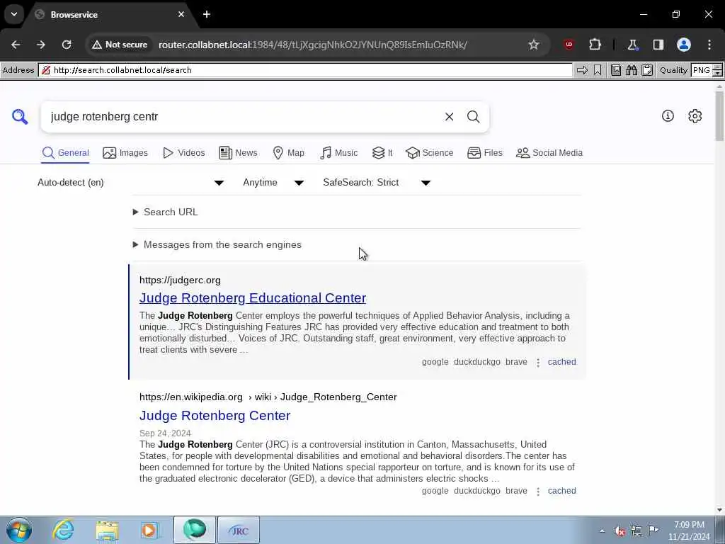This screenshot has height=544, width=725.
Task: Open Windows Media Player on taskbar
Action: 150,530
